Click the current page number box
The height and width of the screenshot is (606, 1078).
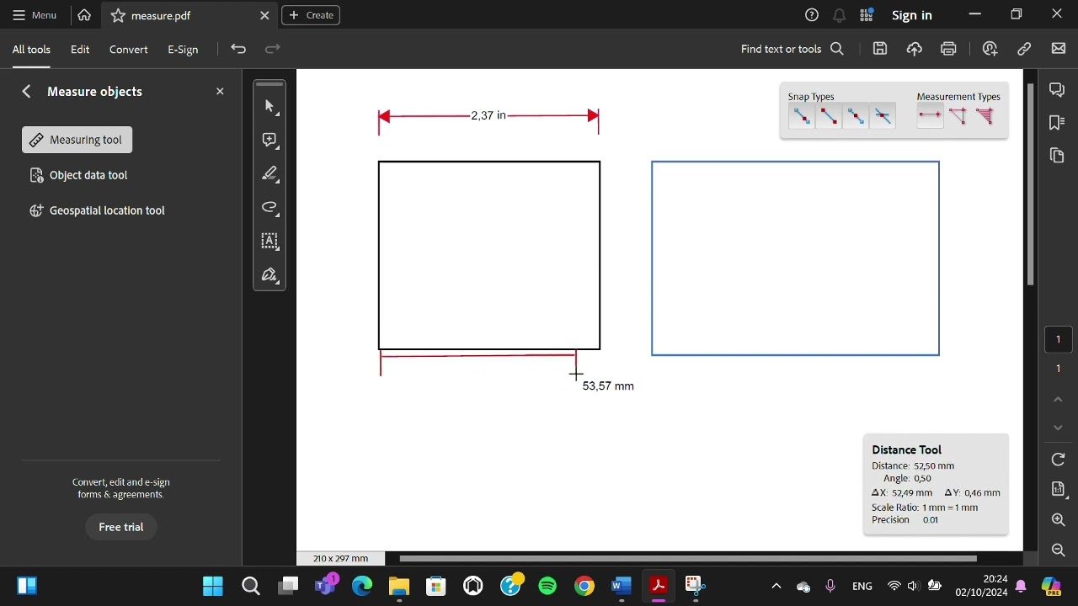(1059, 340)
